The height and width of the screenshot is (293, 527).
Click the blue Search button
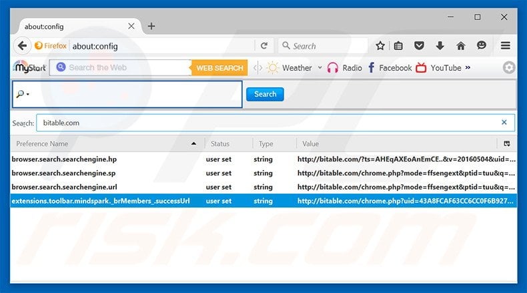(265, 94)
